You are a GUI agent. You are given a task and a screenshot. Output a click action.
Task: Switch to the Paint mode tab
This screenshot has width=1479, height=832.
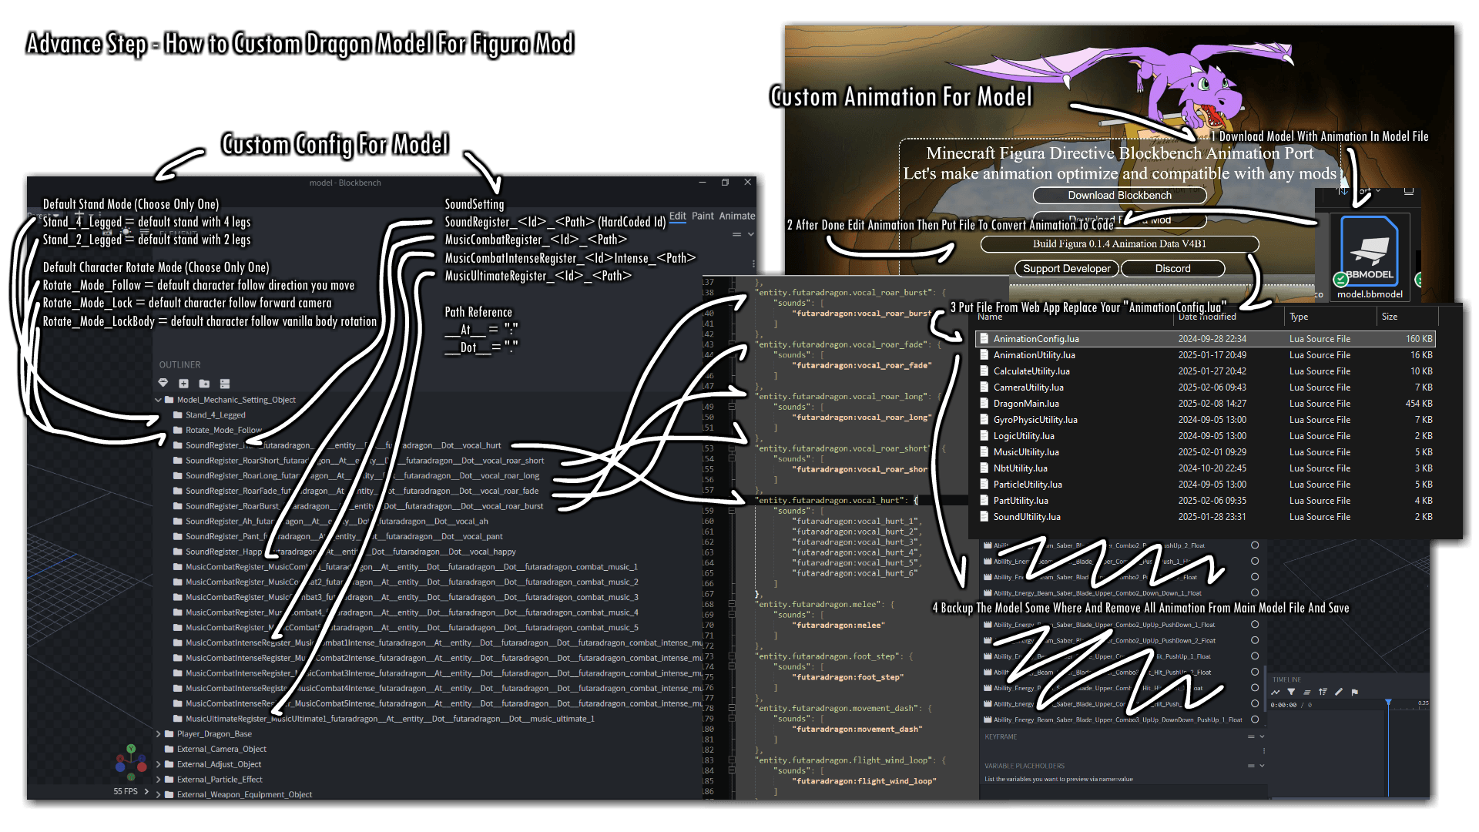(x=703, y=216)
